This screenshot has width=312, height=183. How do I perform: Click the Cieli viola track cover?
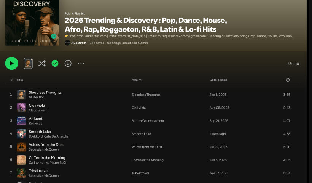point(21,108)
